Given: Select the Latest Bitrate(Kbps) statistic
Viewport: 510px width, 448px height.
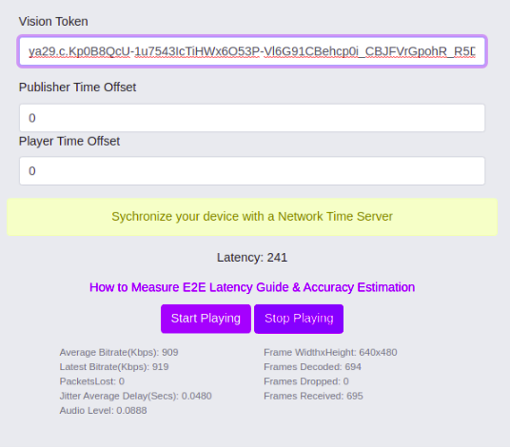Looking at the screenshot, I should (x=114, y=367).
